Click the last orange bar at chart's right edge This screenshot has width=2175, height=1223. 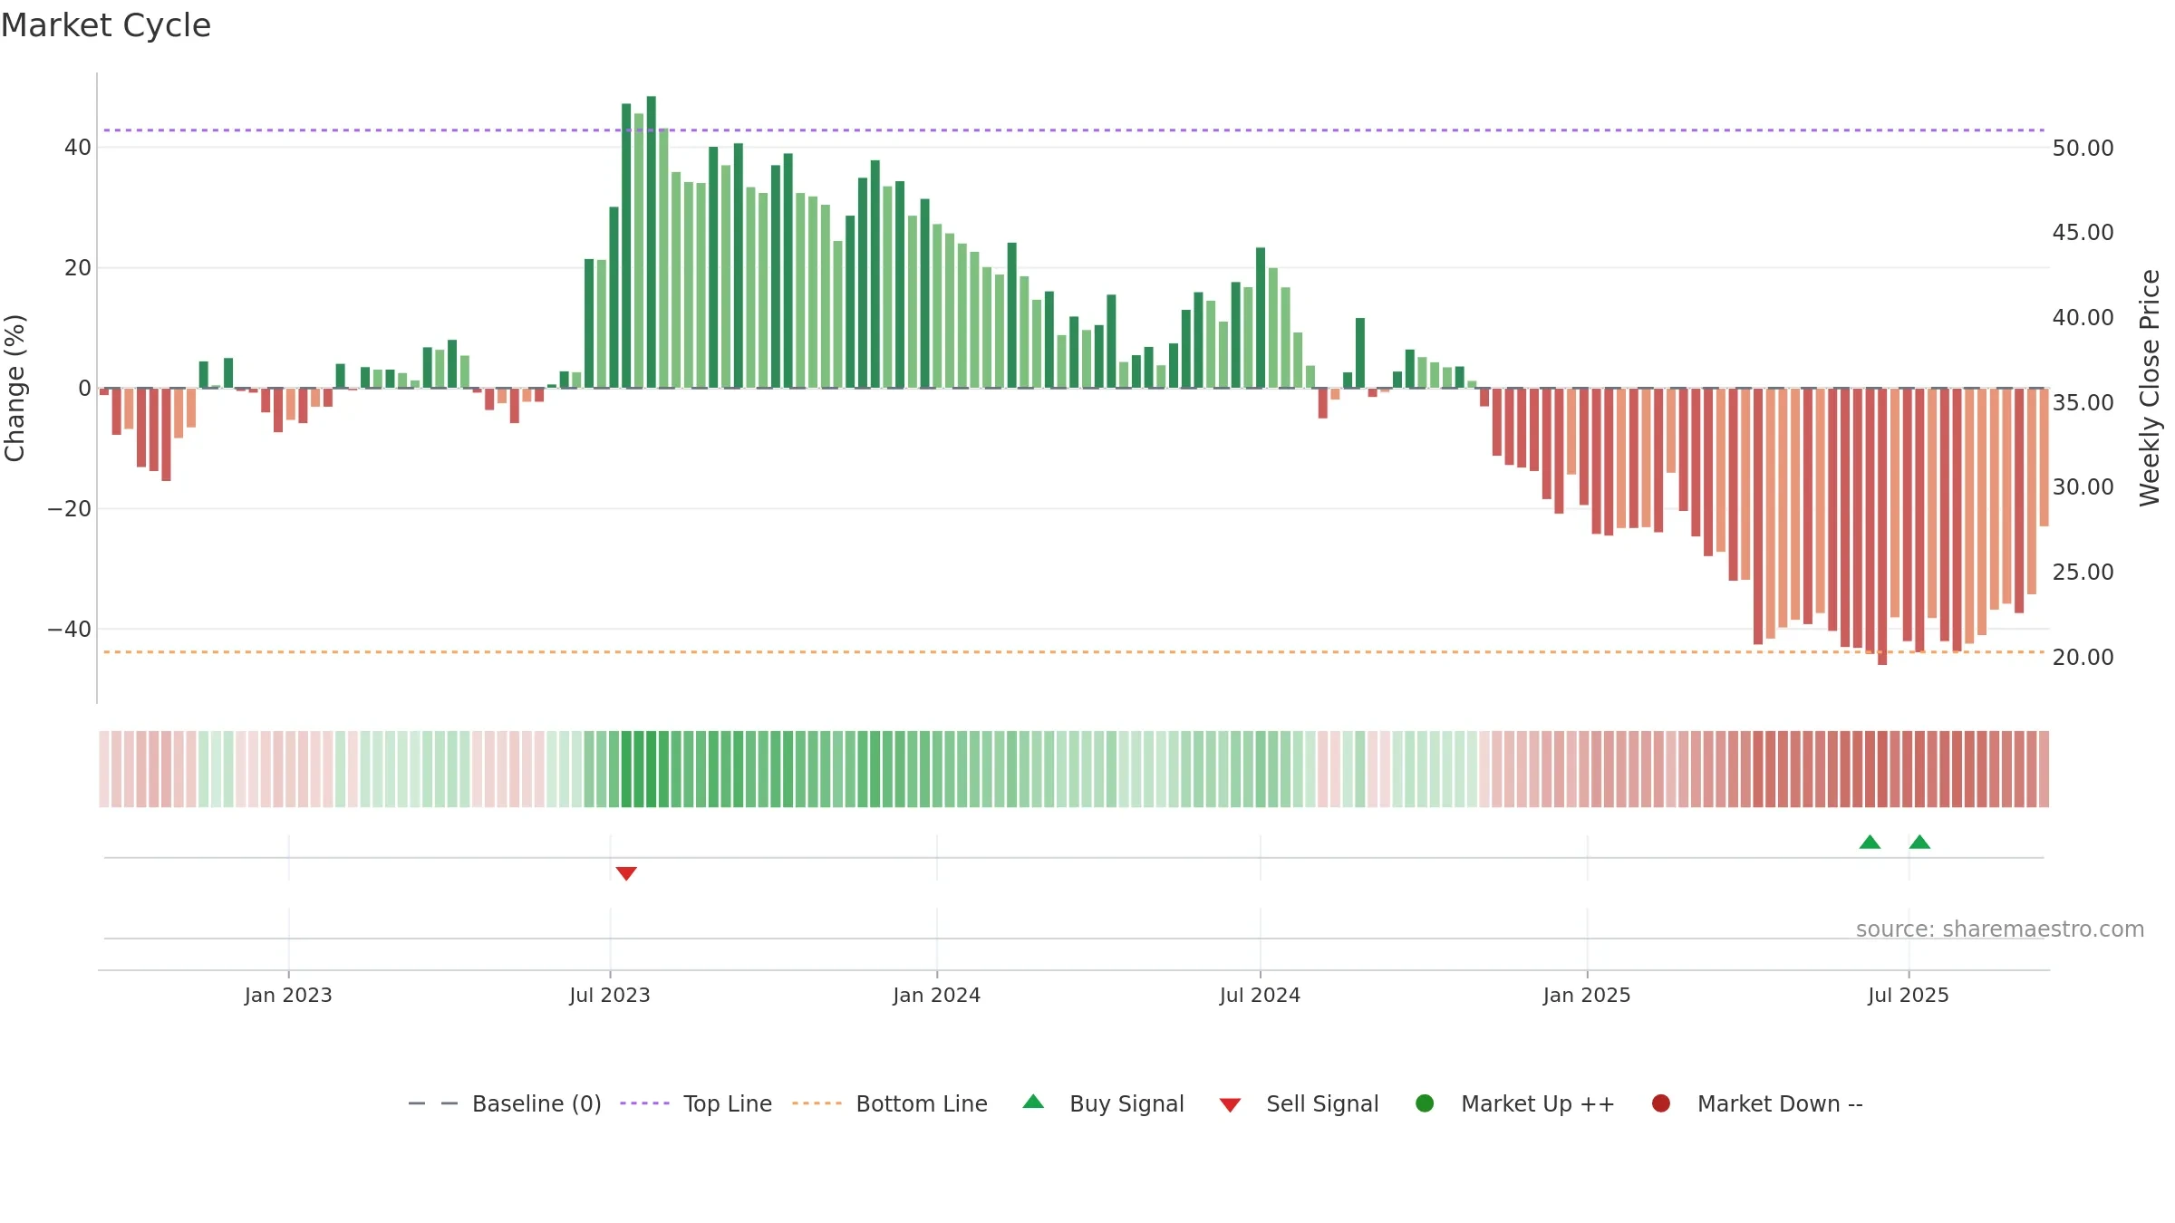(x=2044, y=457)
